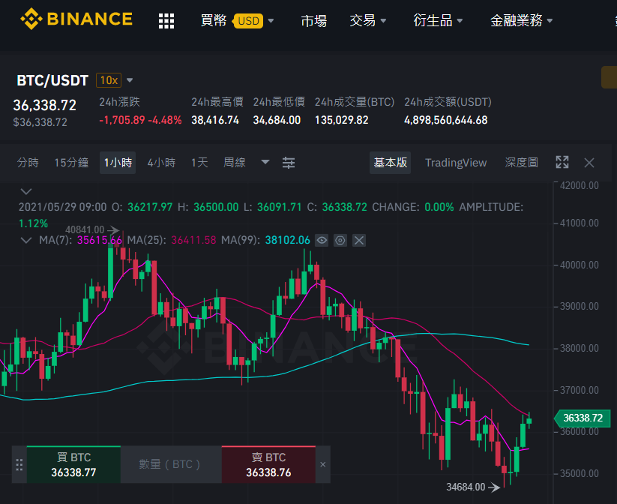This screenshot has height=504, width=617.
Task: Remove MA indicator X icon
Action: point(359,240)
